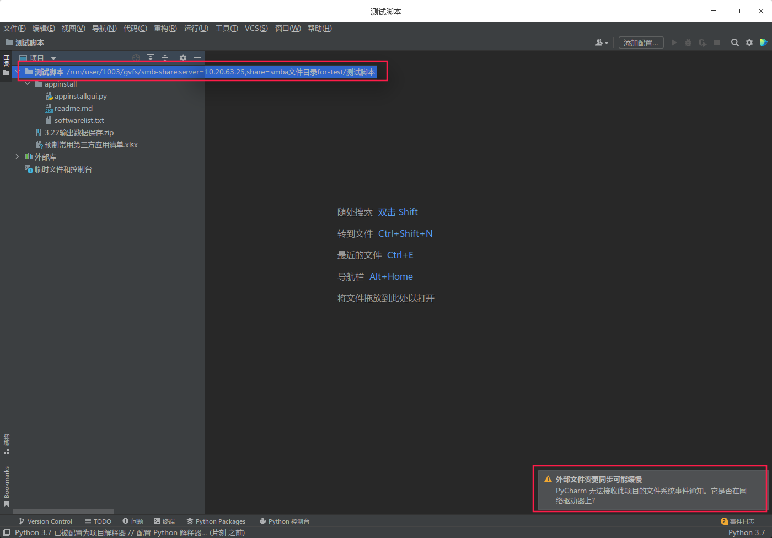Click the JetBrains colorful icon at top right
This screenshot has height=538, width=772.
click(x=764, y=42)
